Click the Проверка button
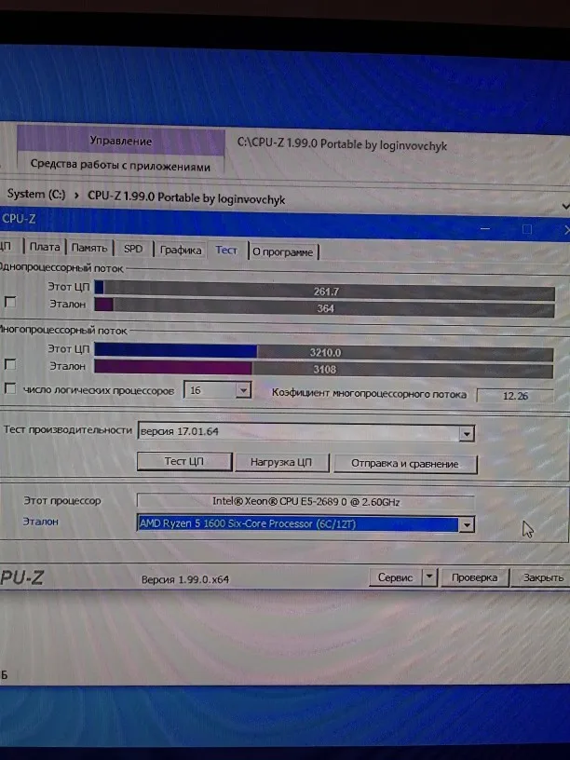The width and height of the screenshot is (570, 760). click(474, 577)
